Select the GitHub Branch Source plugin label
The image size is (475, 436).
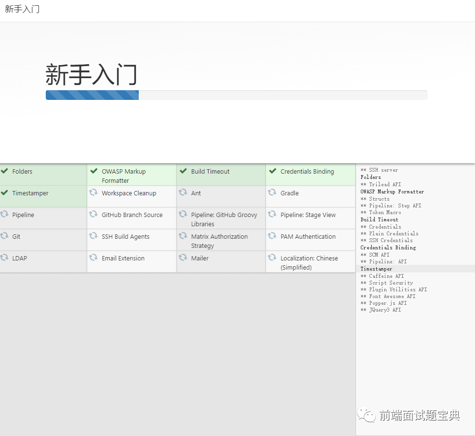pyautogui.click(x=132, y=215)
